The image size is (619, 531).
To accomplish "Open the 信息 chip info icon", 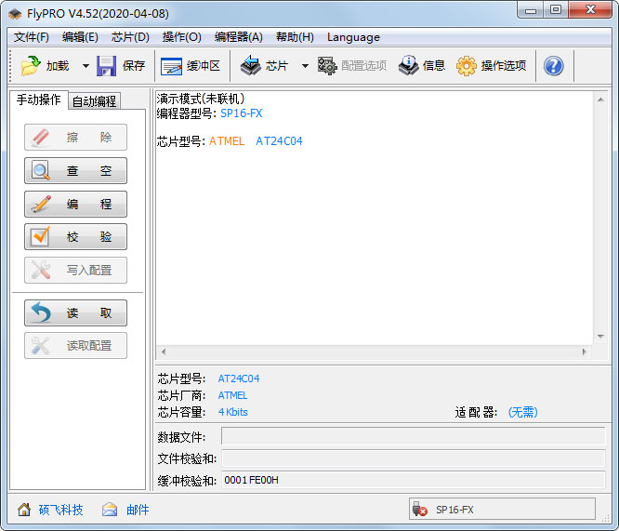I will coord(408,66).
